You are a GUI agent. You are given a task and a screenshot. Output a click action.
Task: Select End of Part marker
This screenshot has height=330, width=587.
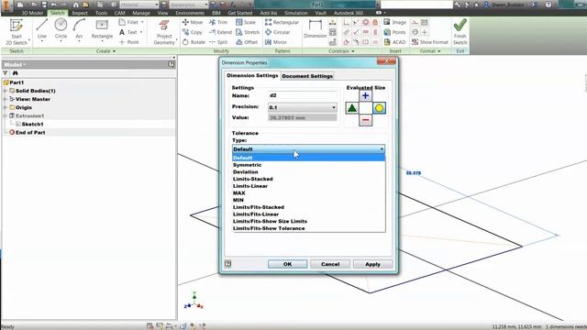click(27, 132)
